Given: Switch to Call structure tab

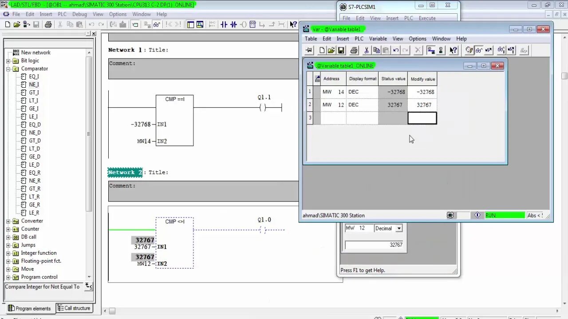Looking at the screenshot, I should click(x=74, y=308).
